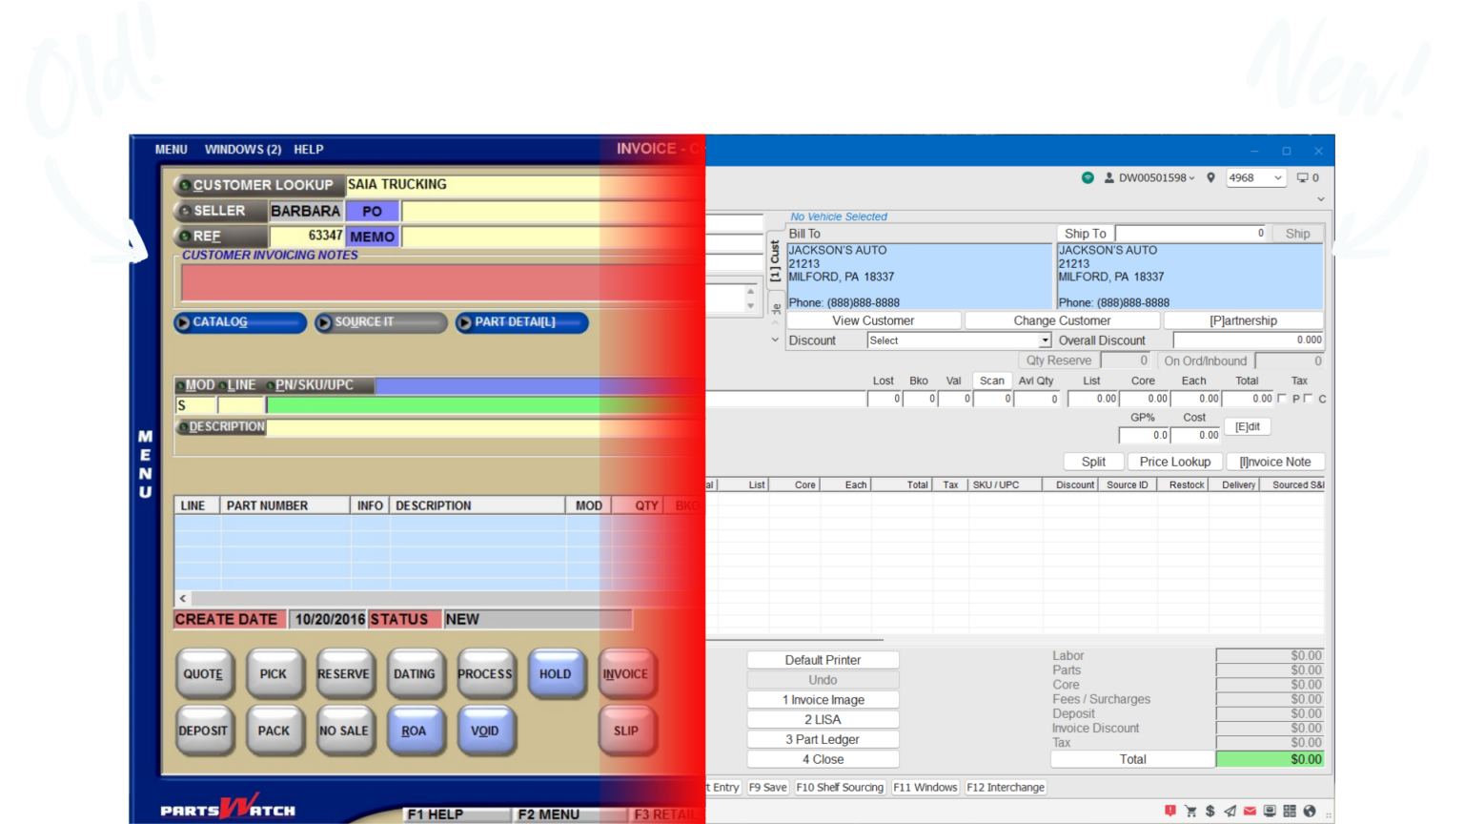Click the View Customer button
The image size is (1464, 824).
873,320
